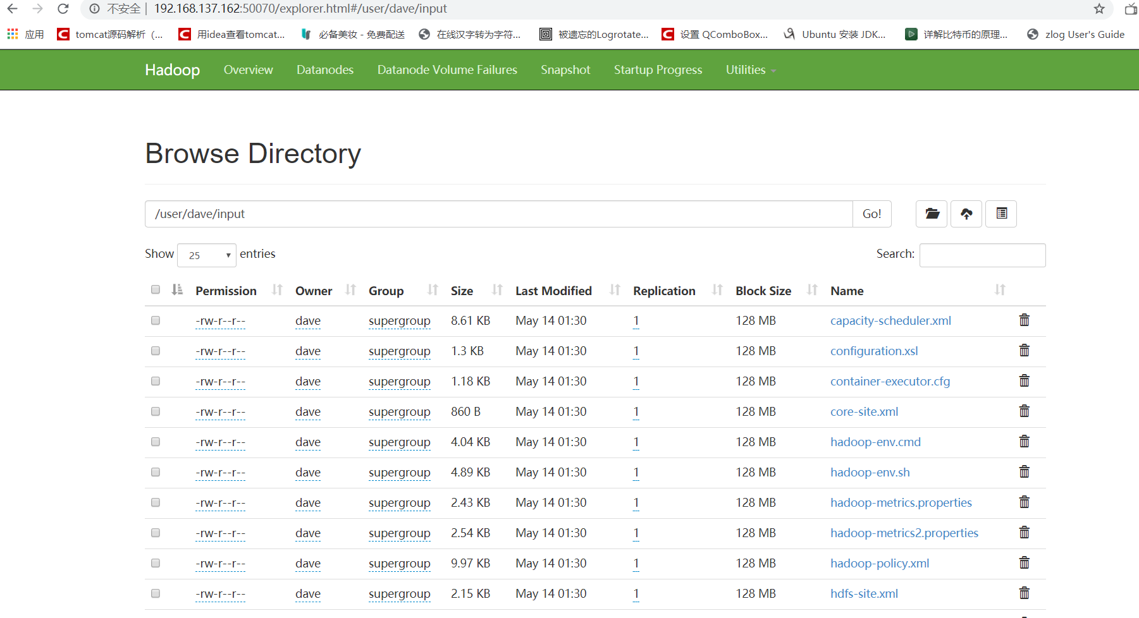Sort by Name column arrows
The height and width of the screenshot is (618, 1139).
pyautogui.click(x=1000, y=290)
